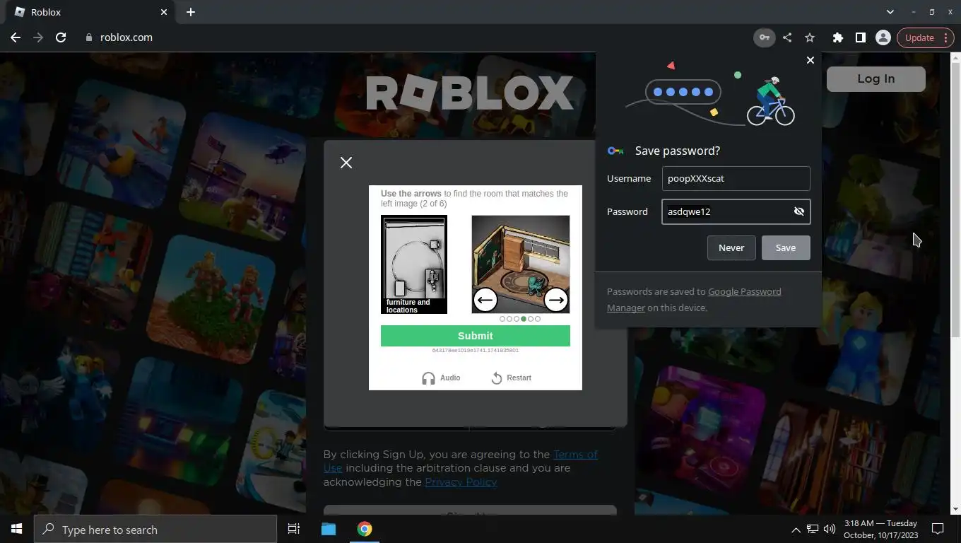Click the furniture and locations reference image
The image size is (961, 543).
(414, 264)
